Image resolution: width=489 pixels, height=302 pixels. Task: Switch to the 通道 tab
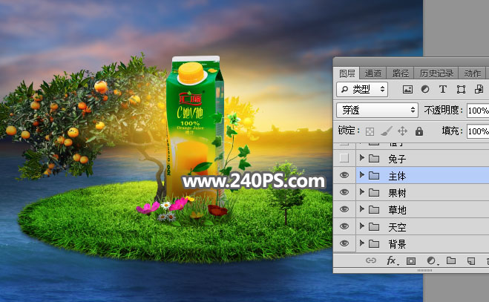click(373, 73)
